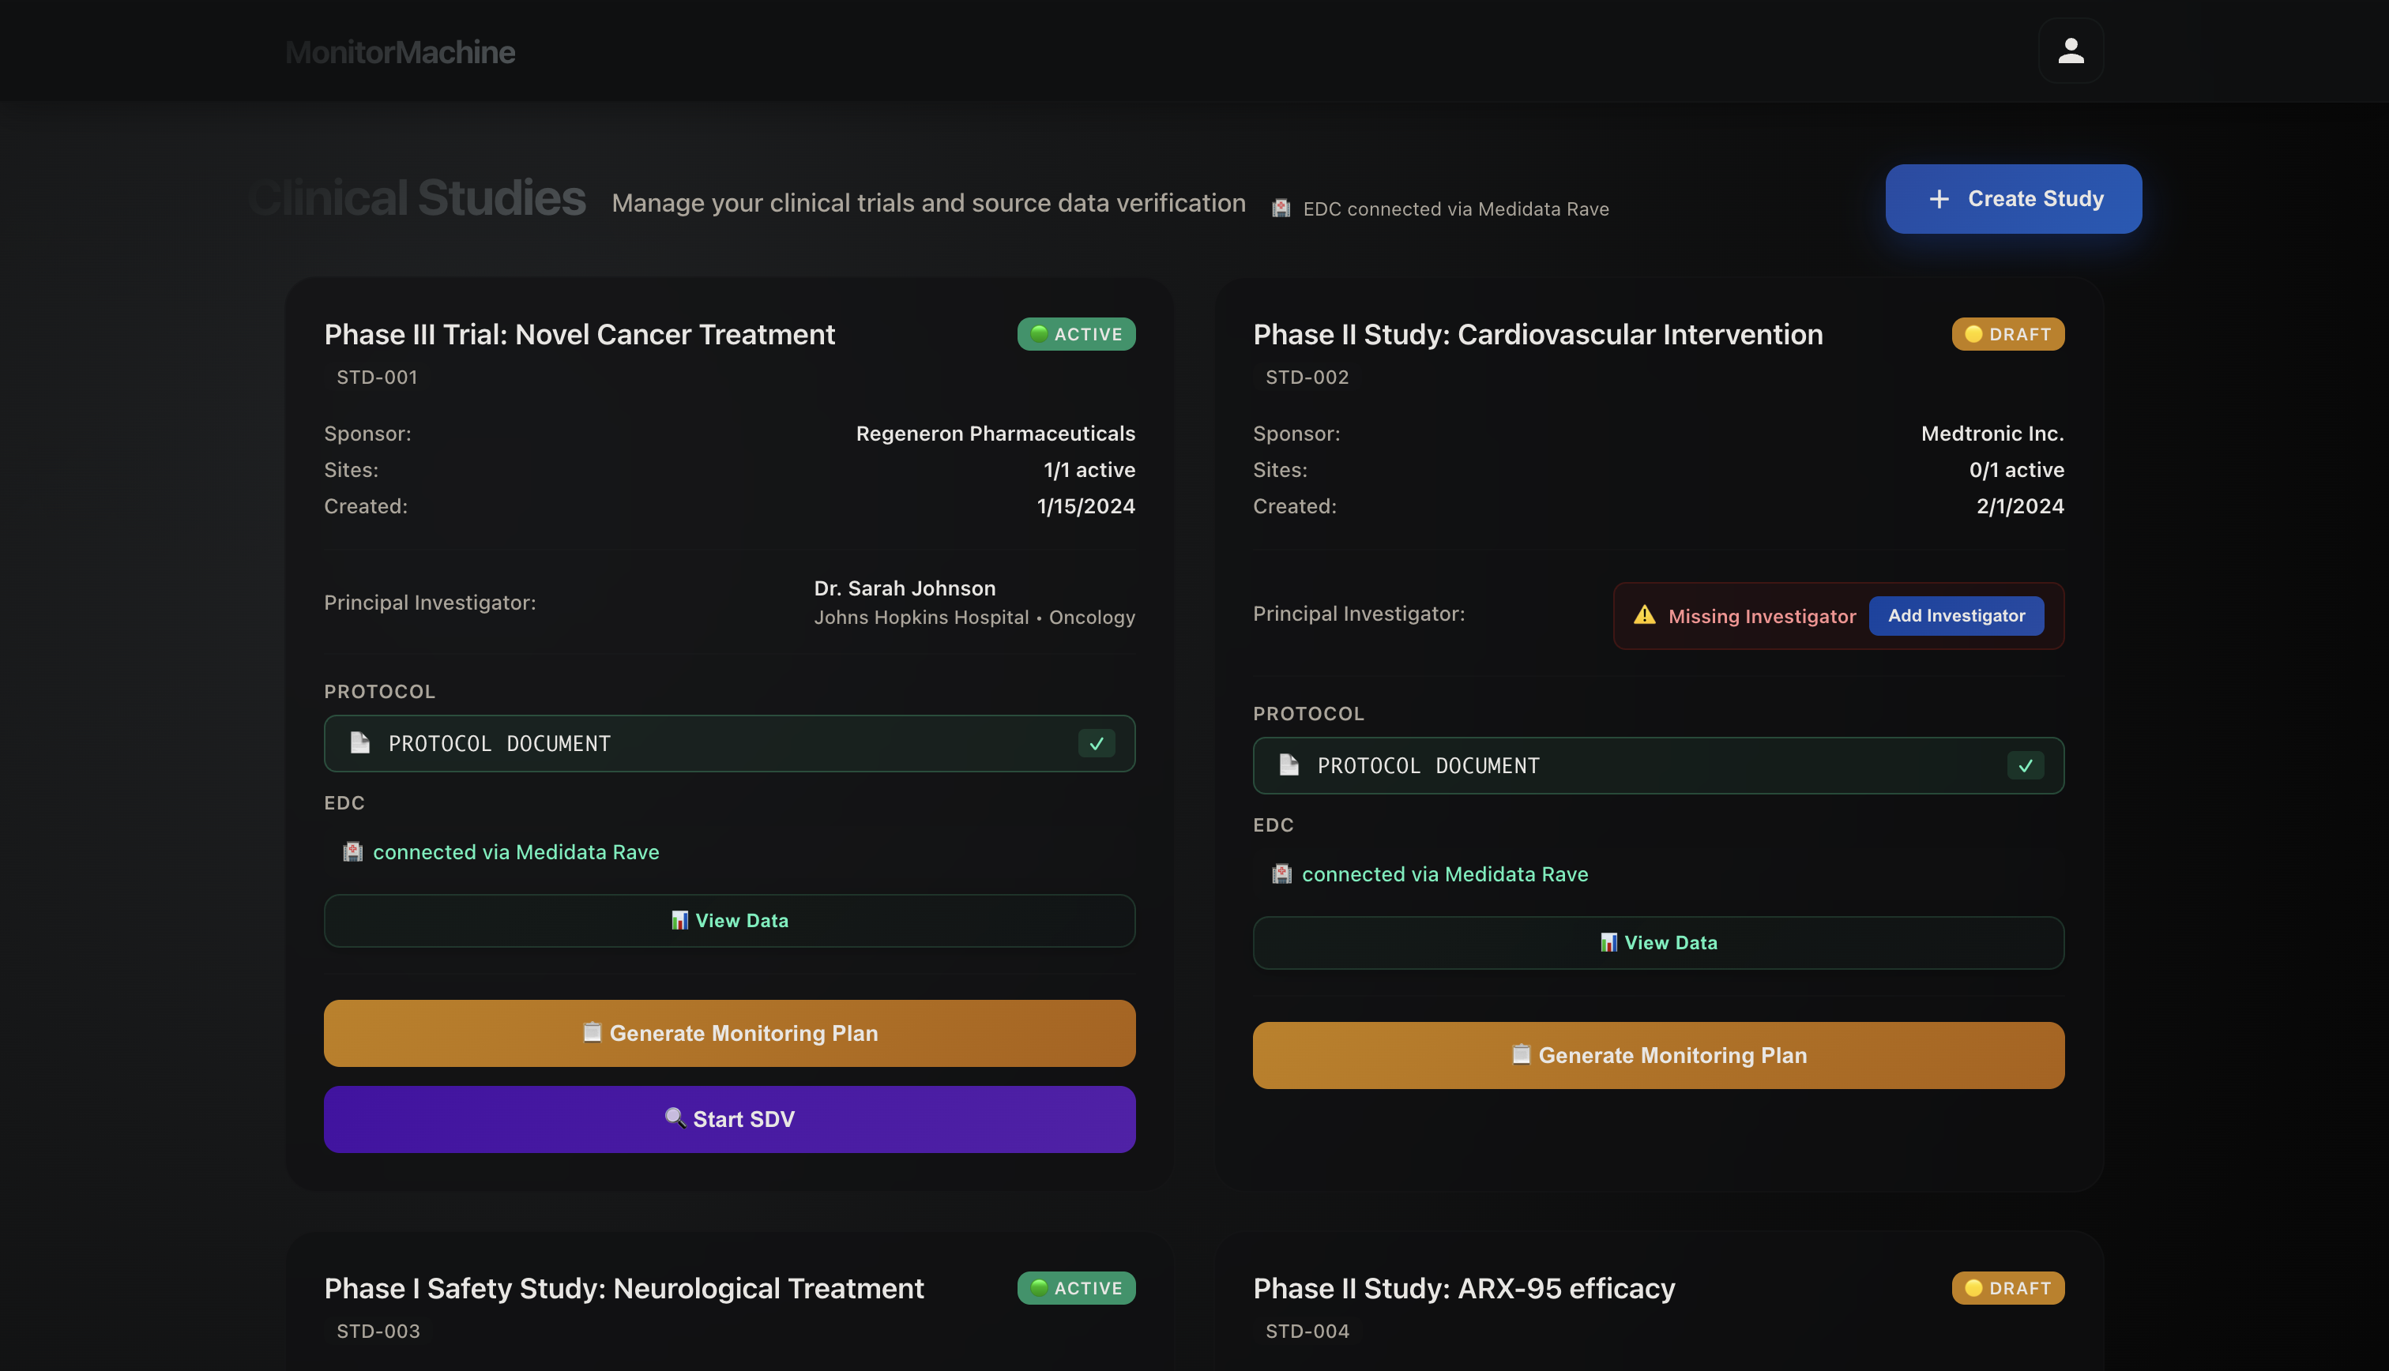Click hospital icon in STD-002 EDC section
Viewport: 2389px width, 1371px height.
(x=1281, y=873)
